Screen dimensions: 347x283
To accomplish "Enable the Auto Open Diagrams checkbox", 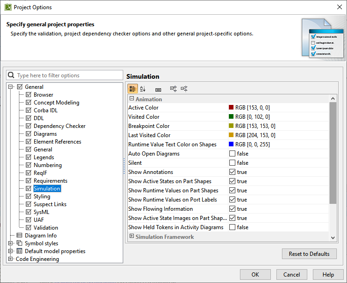I will (232, 154).
